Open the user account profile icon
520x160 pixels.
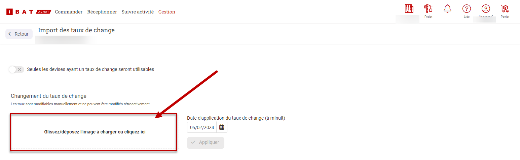[486, 9]
